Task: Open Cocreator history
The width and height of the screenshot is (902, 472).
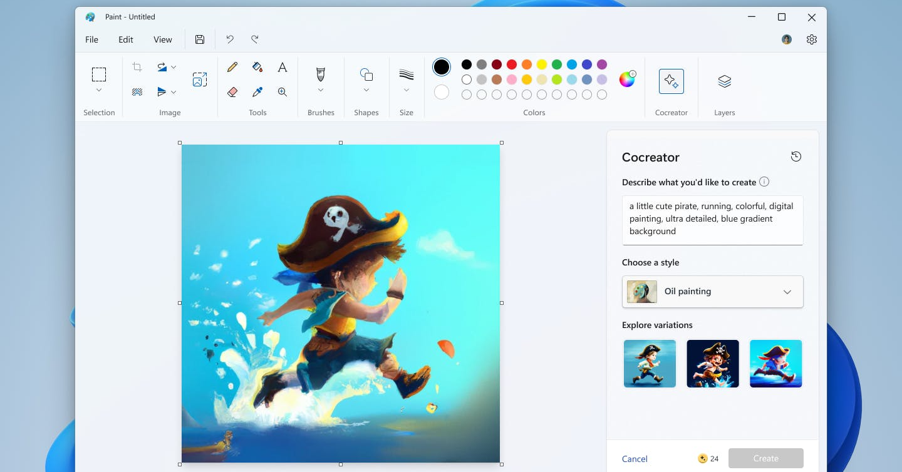Action: (x=796, y=156)
